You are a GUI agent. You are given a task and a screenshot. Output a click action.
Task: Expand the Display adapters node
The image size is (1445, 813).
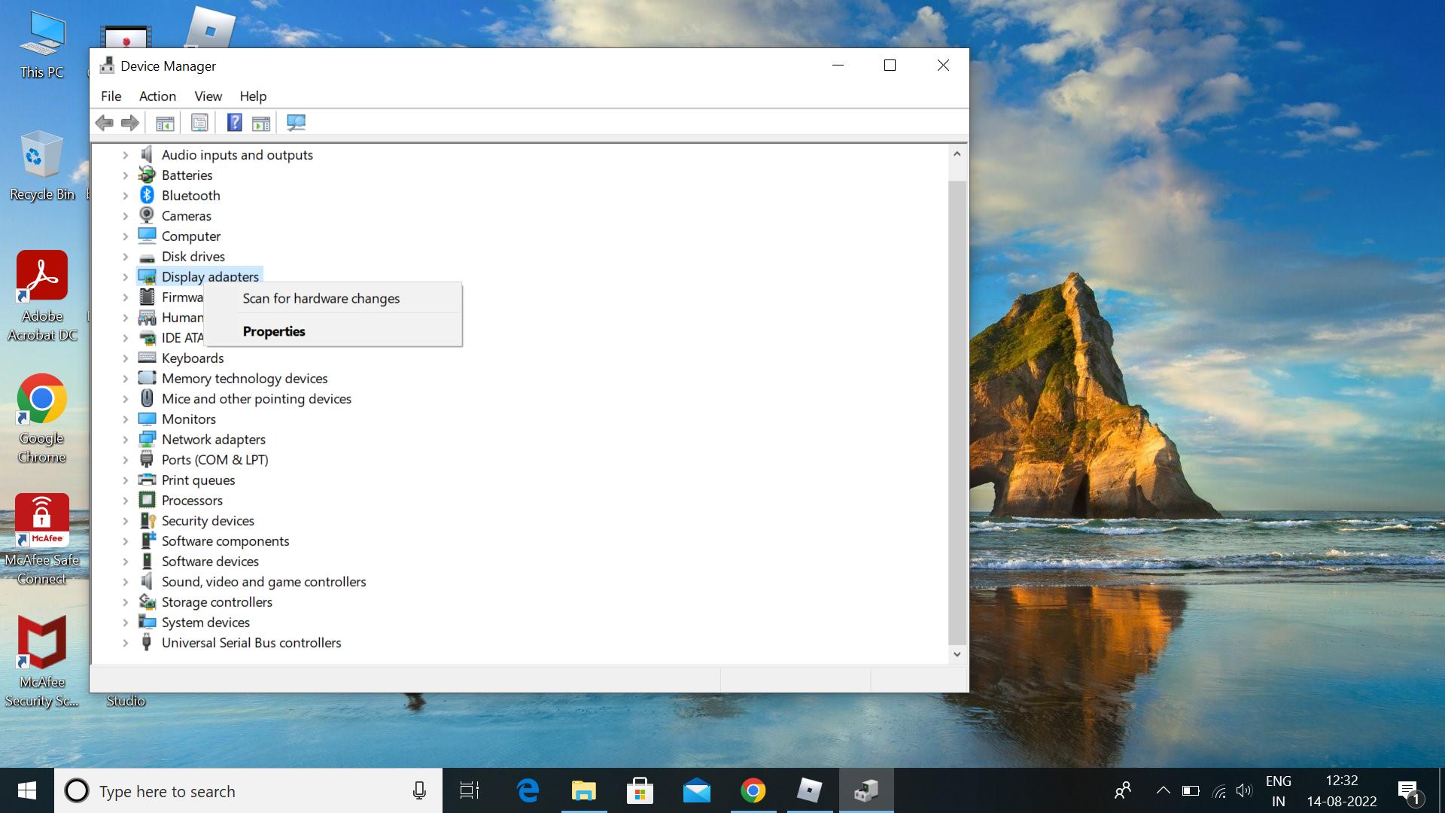(126, 276)
